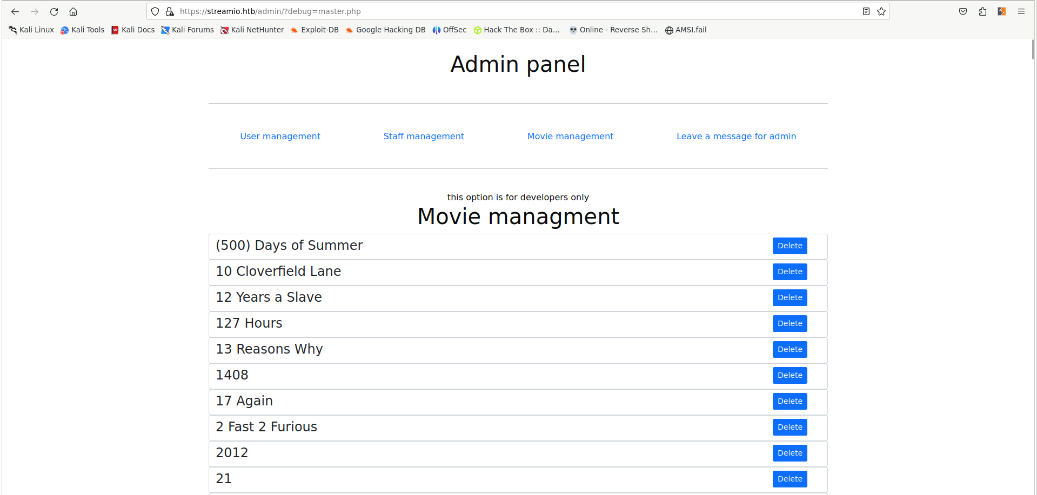Delete the movie 1408
Screen dimensions: 1037x495
pos(790,375)
